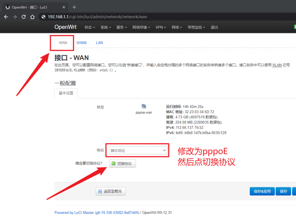Open the OpenWrt brand link
This screenshot has height=218, width=296.
[65, 27]
